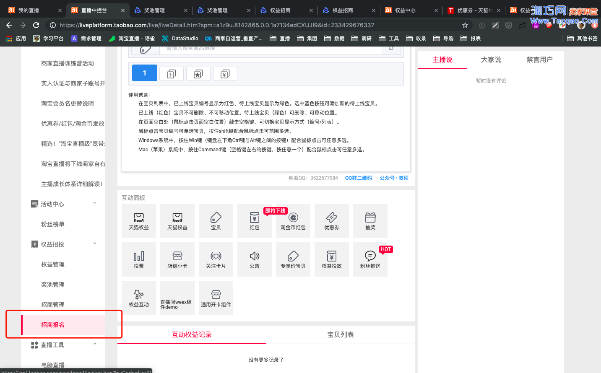Open the 公众号 · 教程 link
The width and height of the screenshot is (601, 373).
[394, 178]
